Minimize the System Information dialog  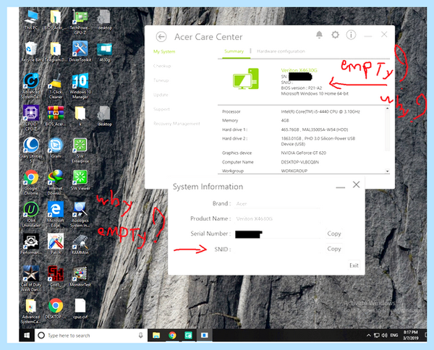[340, 187]
